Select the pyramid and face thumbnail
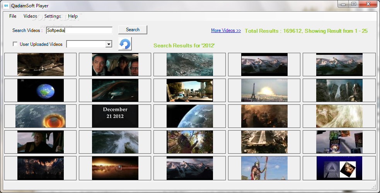This screenshot has height=193, width=380. click(339, 168)
